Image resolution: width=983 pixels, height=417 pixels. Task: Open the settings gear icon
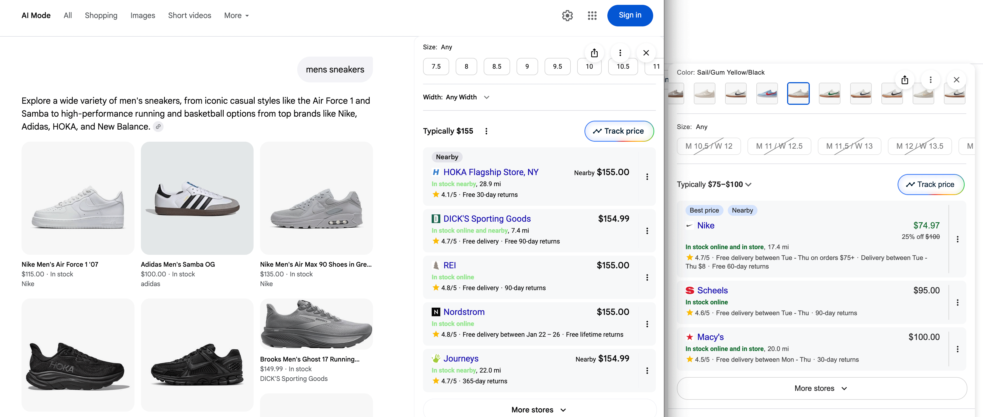click(x=567, y=15)
